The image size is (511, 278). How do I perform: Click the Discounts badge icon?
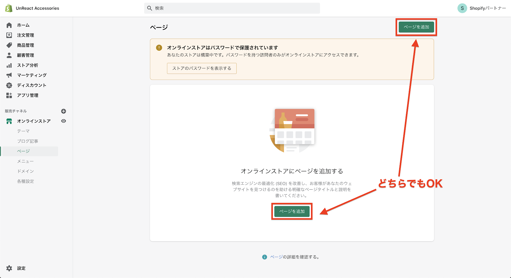click(9, 85)
